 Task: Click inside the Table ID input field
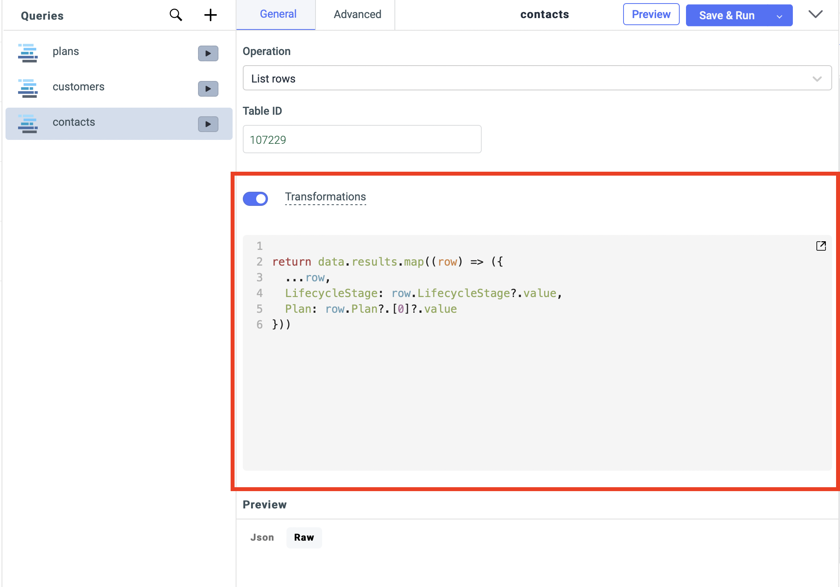(362, 139)
